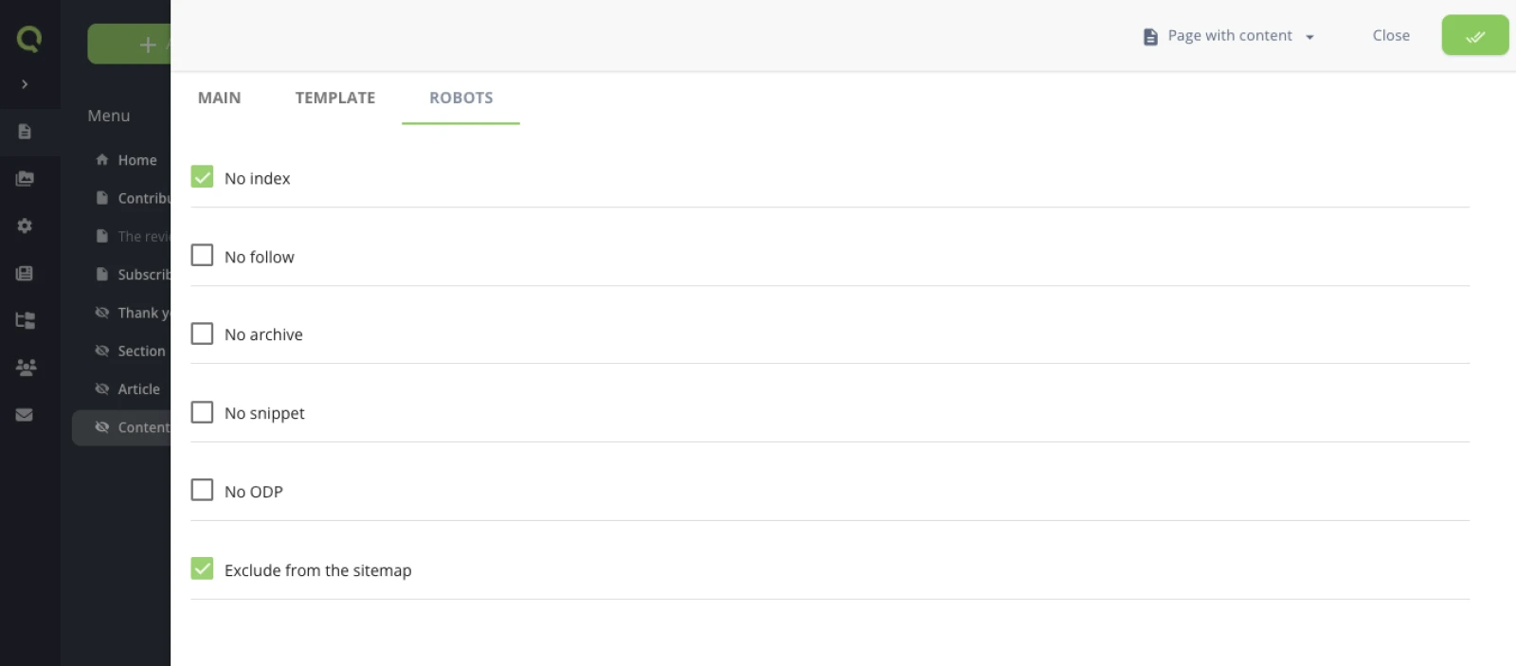Enable the No ODP checkbox
Screen dimensions: 1516x666
[x=202, y=491]
